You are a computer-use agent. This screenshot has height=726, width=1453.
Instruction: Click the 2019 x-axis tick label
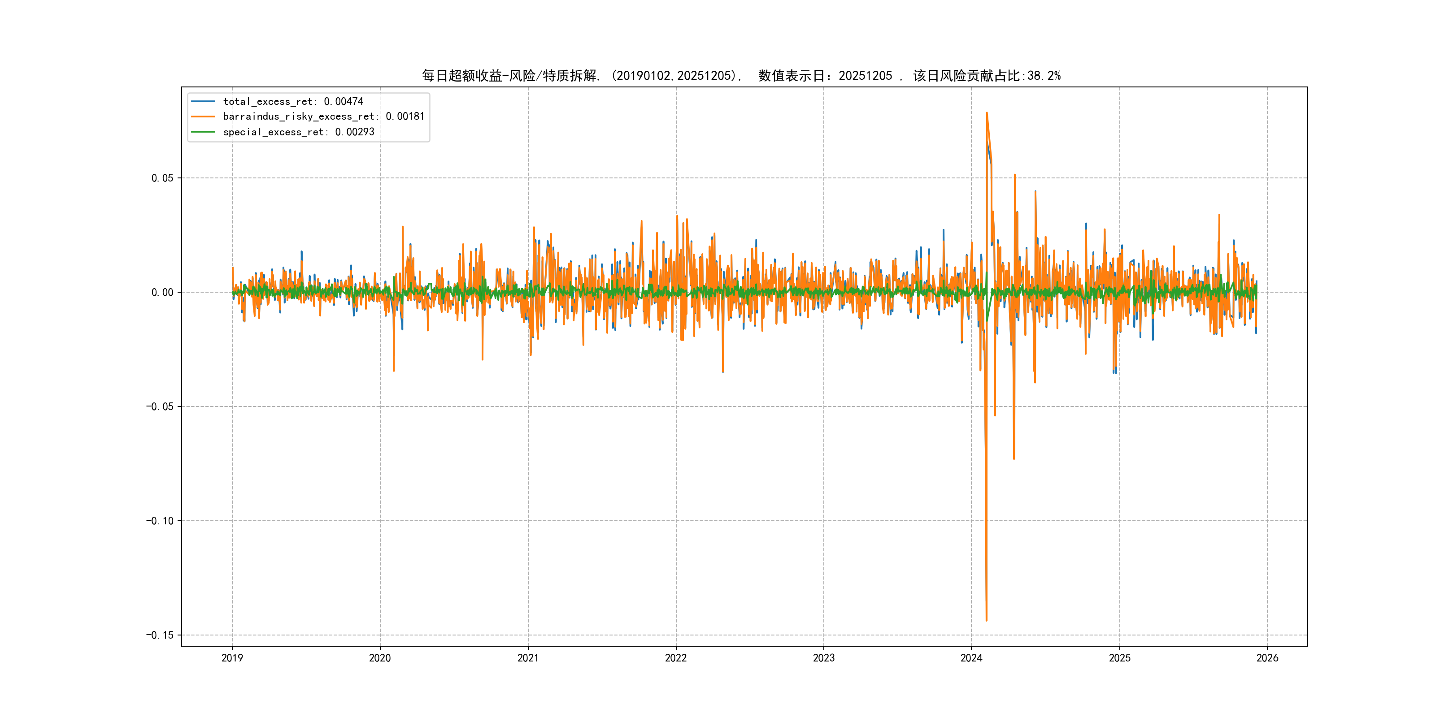pyautogui.click(x=232, y=658)
